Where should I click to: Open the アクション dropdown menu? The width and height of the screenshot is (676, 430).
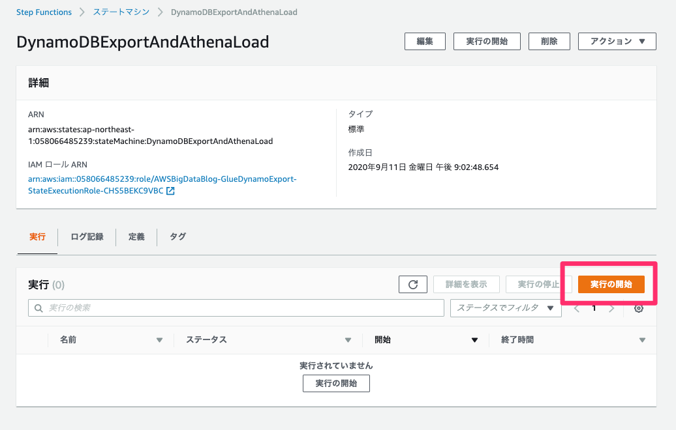(x=617, y=41)
